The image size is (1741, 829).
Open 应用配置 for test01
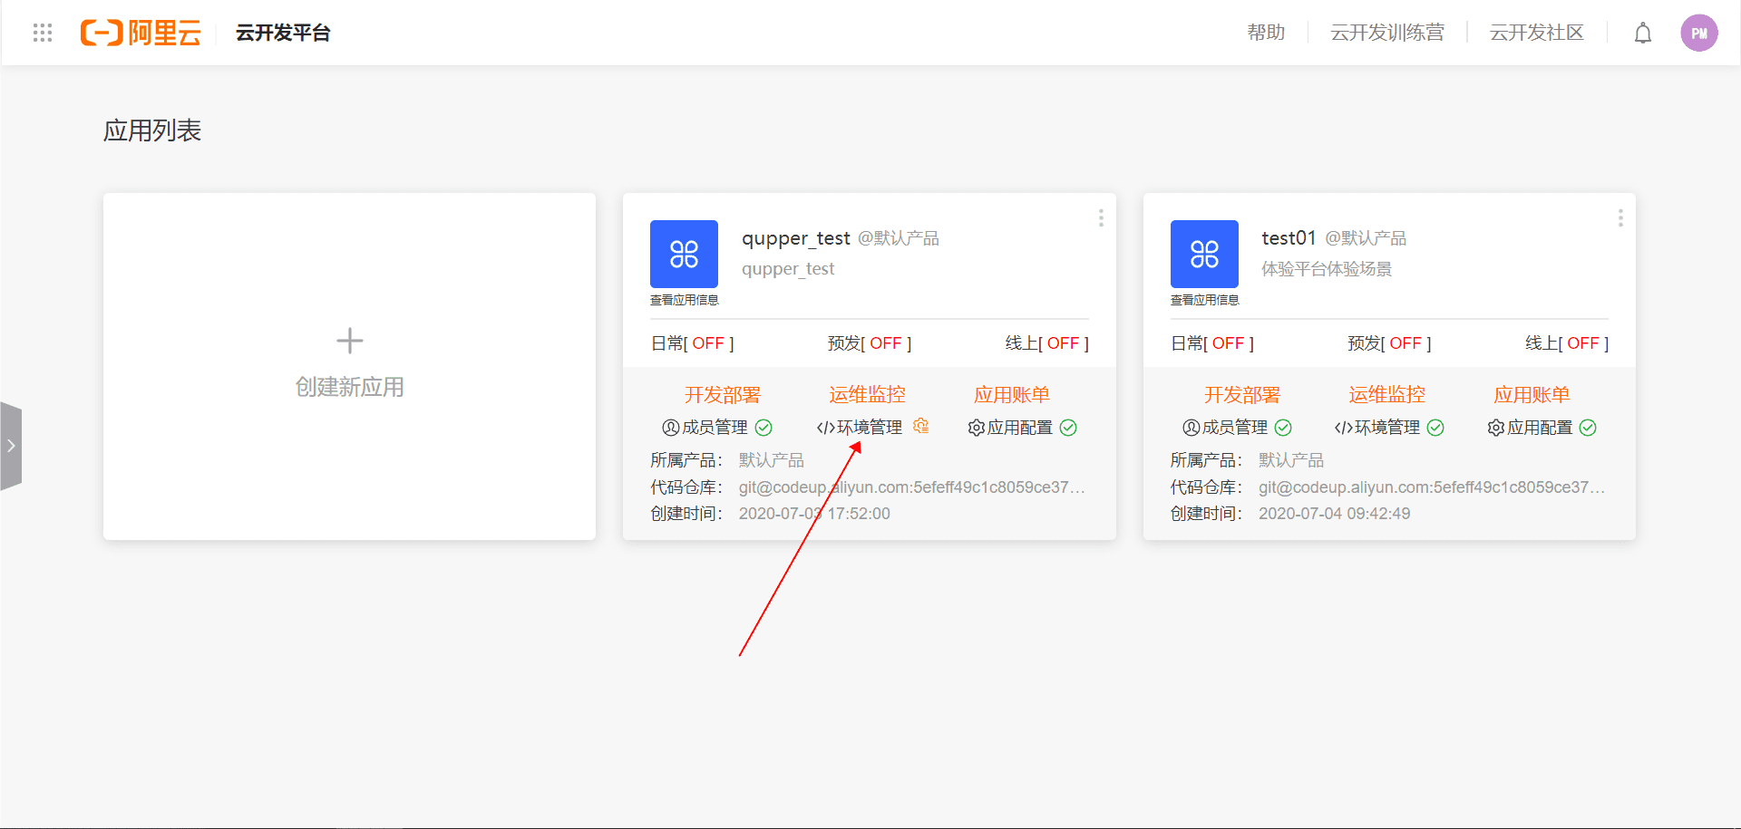[1530, 428]
